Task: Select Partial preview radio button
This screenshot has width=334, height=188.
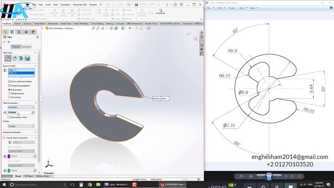Action: pyautogui.click(x=9, y=93)
